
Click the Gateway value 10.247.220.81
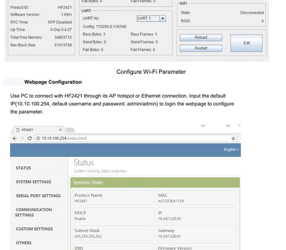tap(169, 236)
